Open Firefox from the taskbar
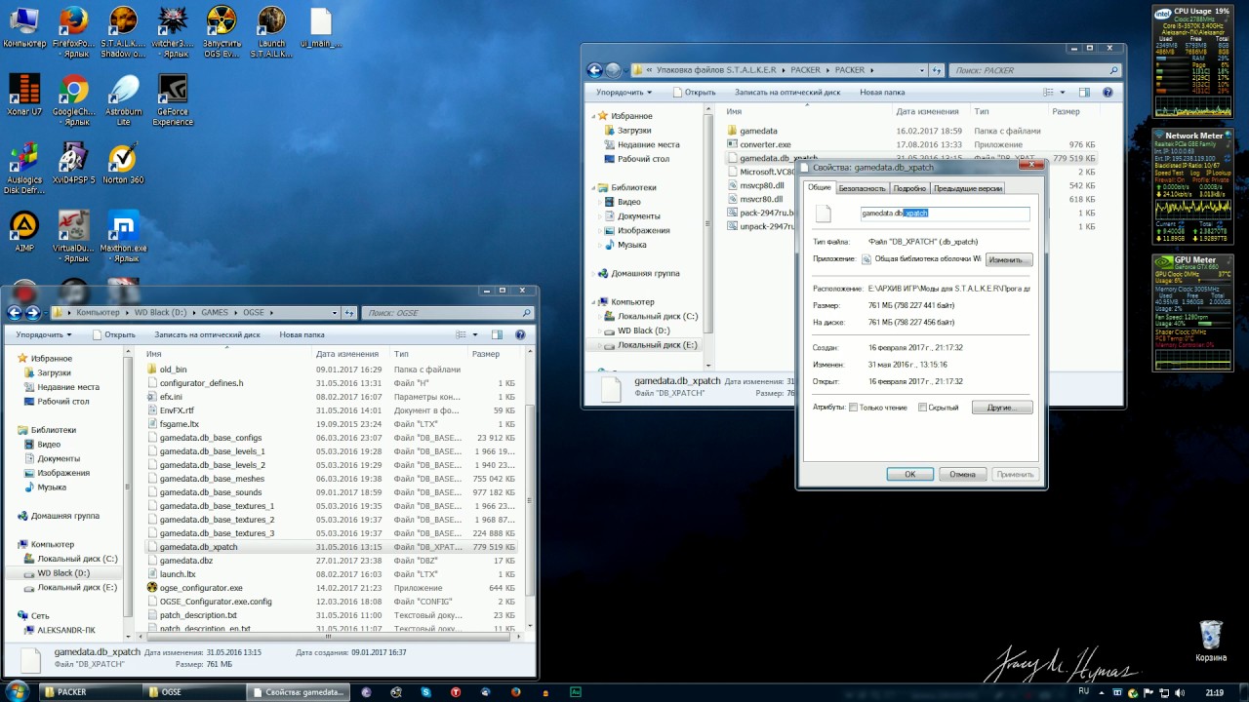1249x702 pixels. pyautogui.click(x=516, y=692)
